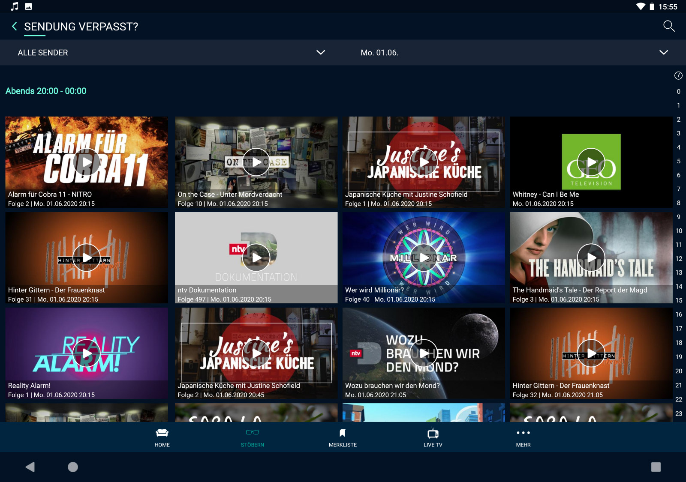Screen dimensions: 686x482
Task: Tap the Android back navigation button
Action: point(30,467)
